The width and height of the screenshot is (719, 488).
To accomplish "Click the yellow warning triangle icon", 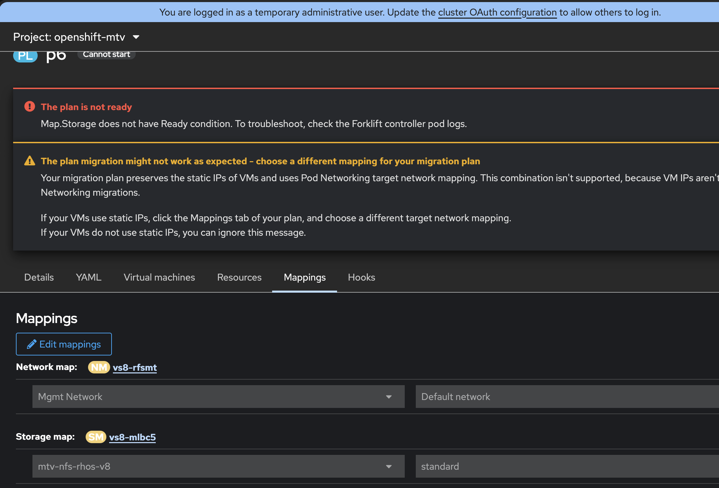I will [30, 161].
